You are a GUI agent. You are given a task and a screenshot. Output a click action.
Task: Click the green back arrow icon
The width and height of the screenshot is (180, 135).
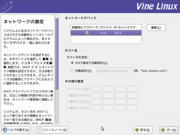[x=137, y=130]
